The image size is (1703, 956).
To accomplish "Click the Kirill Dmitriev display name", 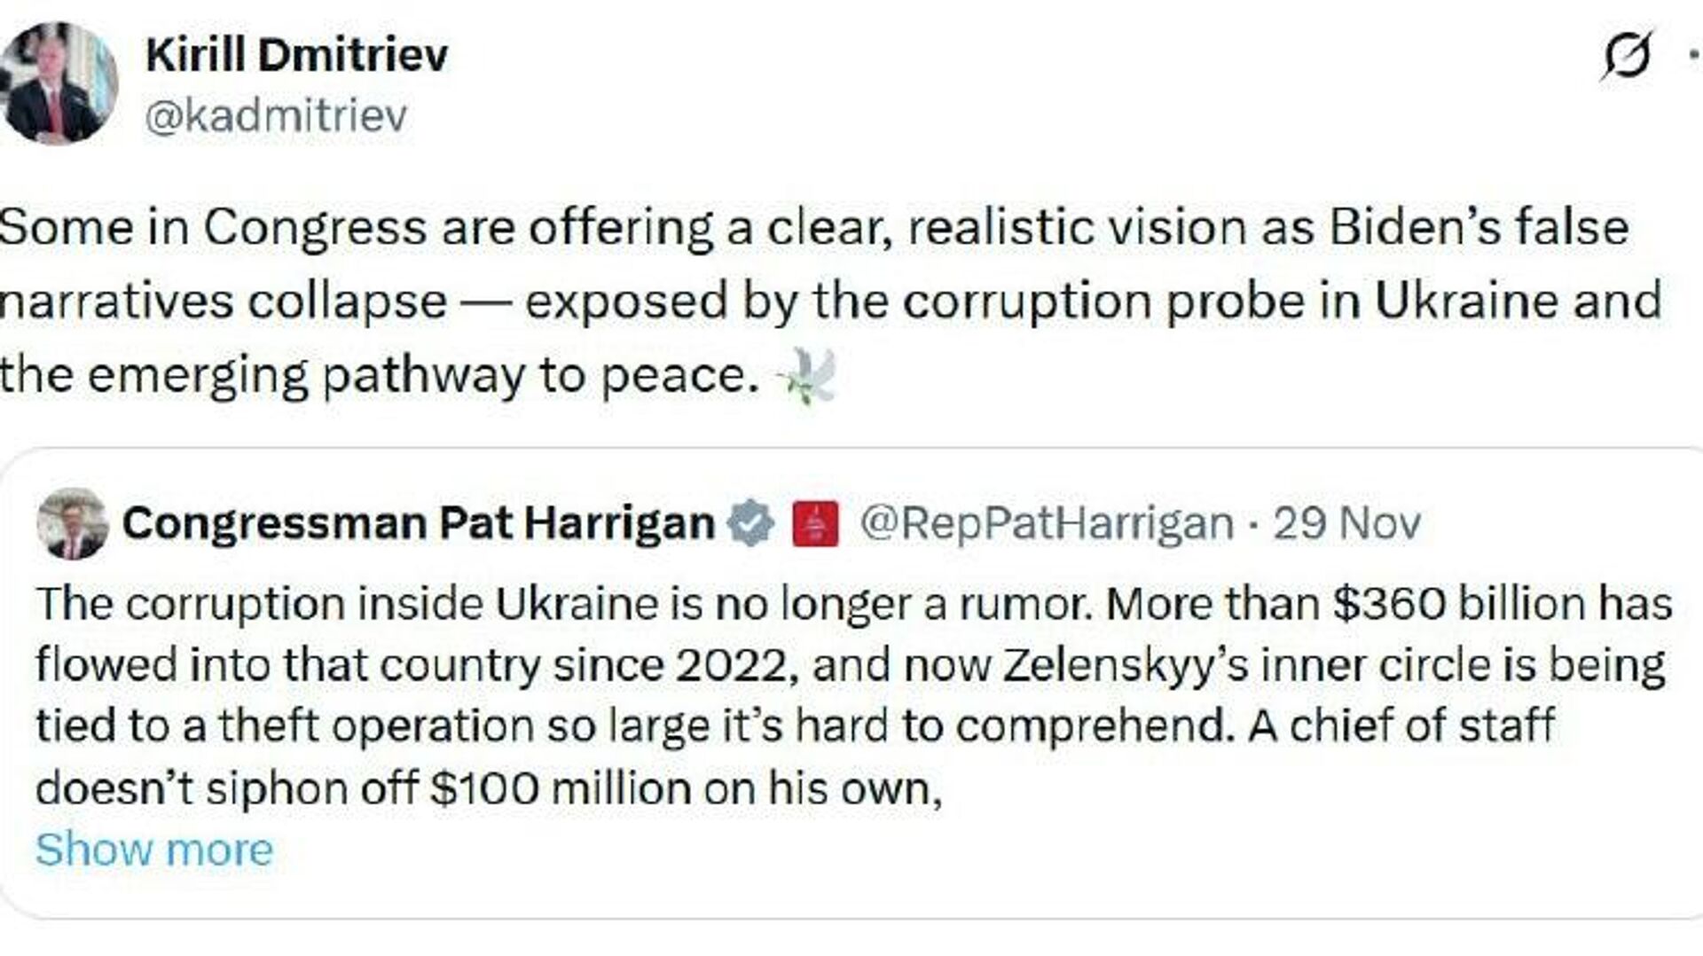I will [296, 56].
